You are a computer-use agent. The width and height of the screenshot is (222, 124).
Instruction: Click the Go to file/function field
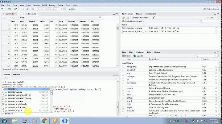point(48,9)
